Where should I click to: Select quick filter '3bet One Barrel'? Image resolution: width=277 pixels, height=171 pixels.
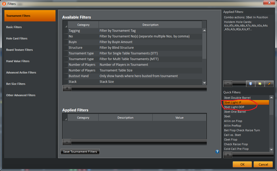246,112
